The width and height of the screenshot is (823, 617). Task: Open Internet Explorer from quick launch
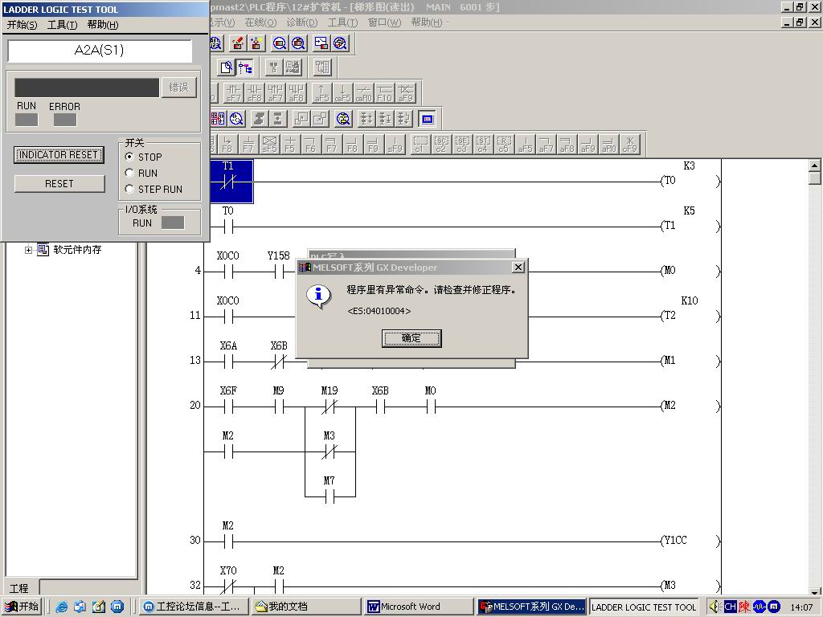coord(62,607)
